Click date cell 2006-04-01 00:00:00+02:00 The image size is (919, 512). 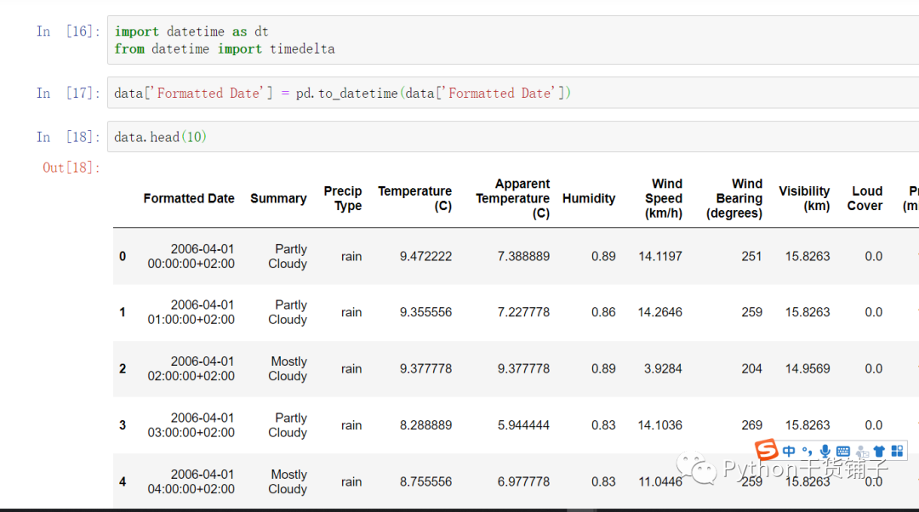(x=191, y=256)
